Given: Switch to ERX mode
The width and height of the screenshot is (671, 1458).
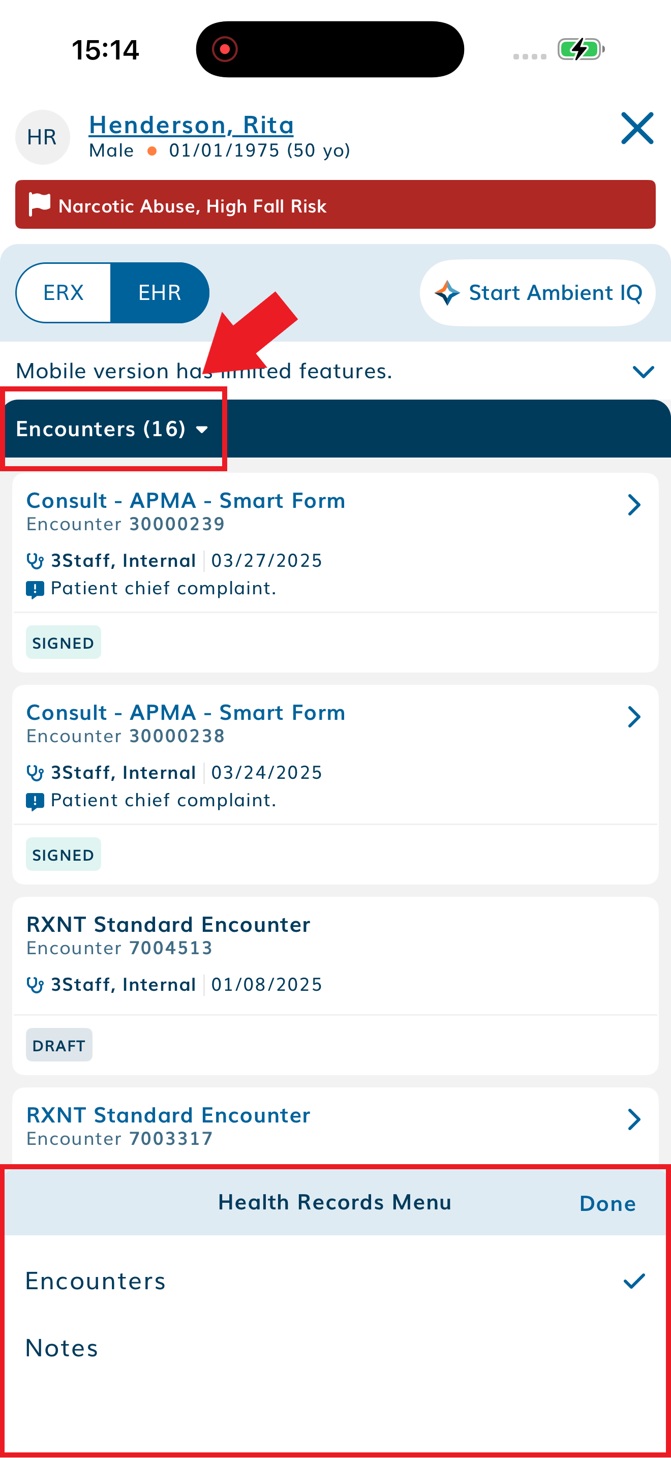Looking at the screenshot, I should point(64,292).
